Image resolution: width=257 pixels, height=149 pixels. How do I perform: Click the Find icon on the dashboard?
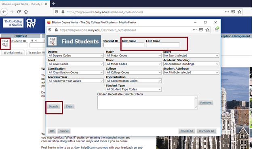(5, 43)
